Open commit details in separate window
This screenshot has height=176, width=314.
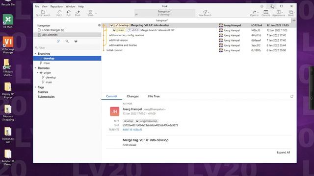click(292, 96)
